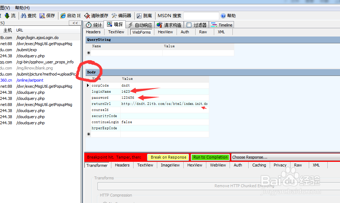Viewport: 340px width, 203px height.
Task: Select request XML inspector tab
Action: [x=221, y=32]
